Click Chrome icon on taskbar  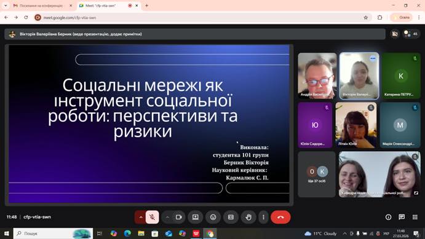pos(210,233)
